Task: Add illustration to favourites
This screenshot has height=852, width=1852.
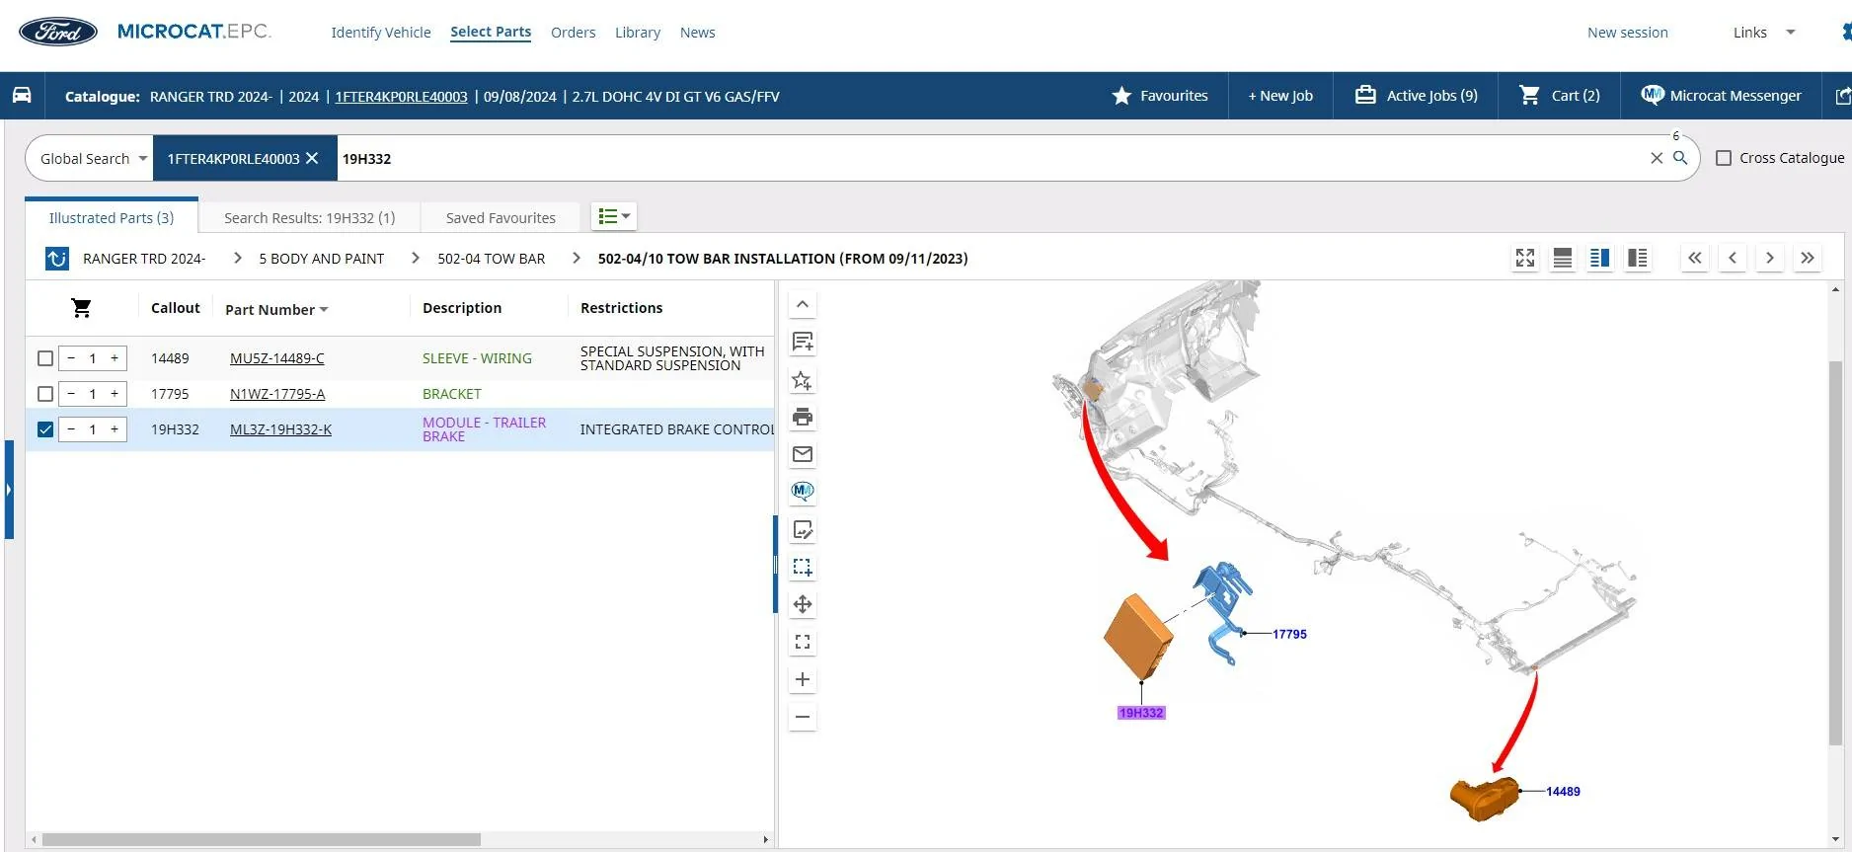Action: coord(803,380)
